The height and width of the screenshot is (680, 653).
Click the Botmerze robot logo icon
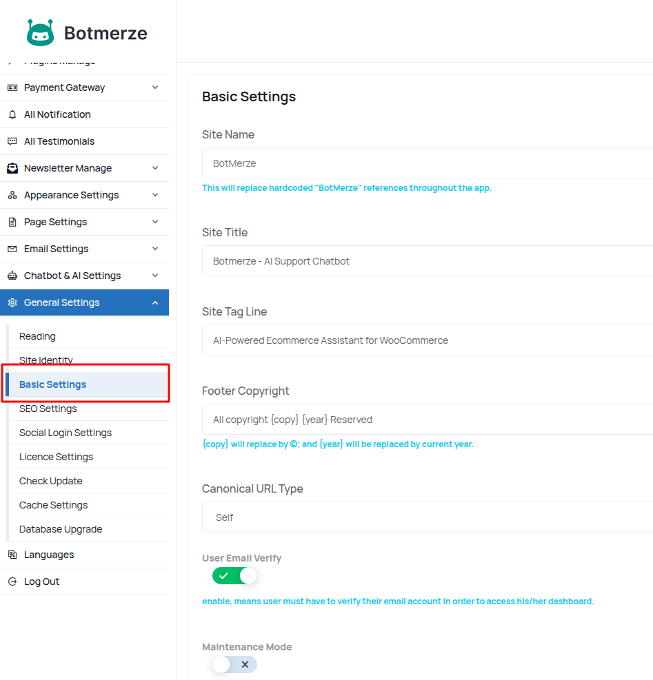40,32
